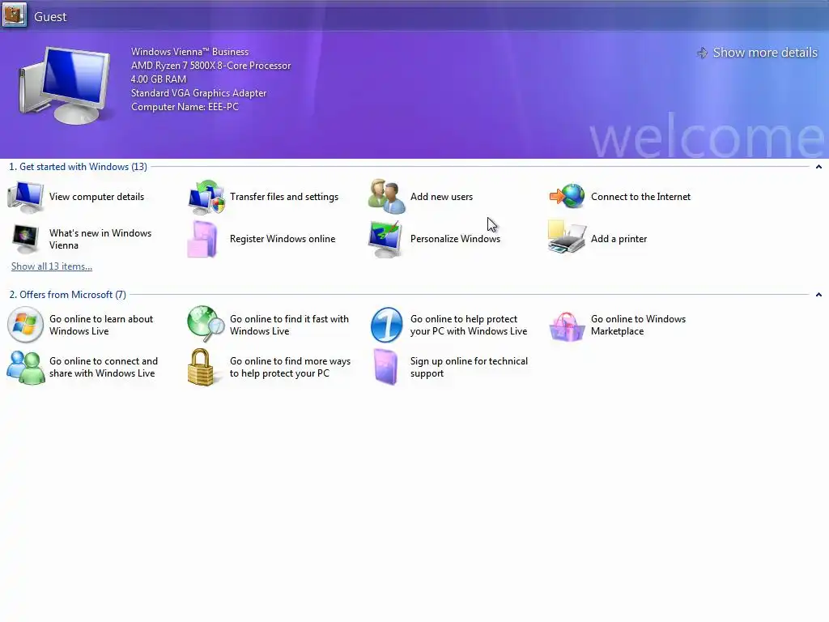This screenshot has width=829, height=622.
Task: Select the View computer details label
Action: coord(97,197)
